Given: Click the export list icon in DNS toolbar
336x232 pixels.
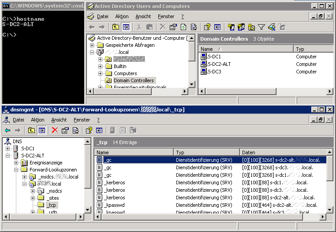Looking at the screenshot, I should (x=75, y=130).
